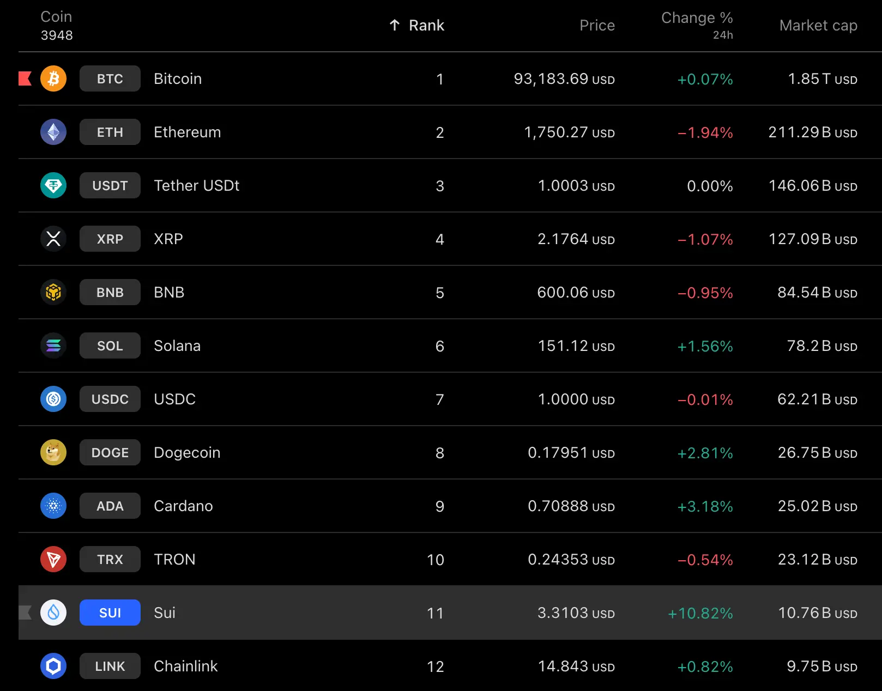
Task: Click the LINK ticker badge
Action: [110, 666]
